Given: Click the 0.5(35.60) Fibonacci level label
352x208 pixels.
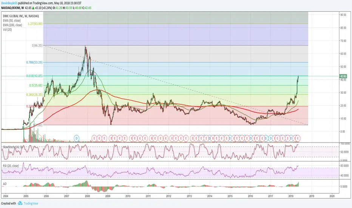Looking at the screenshot, I should point(36,85).
